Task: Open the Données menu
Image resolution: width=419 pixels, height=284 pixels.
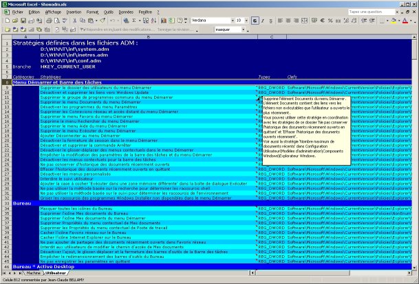Action: click(126, 12)
